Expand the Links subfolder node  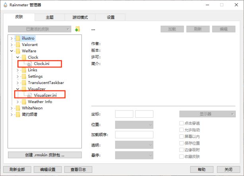[17, 70]
